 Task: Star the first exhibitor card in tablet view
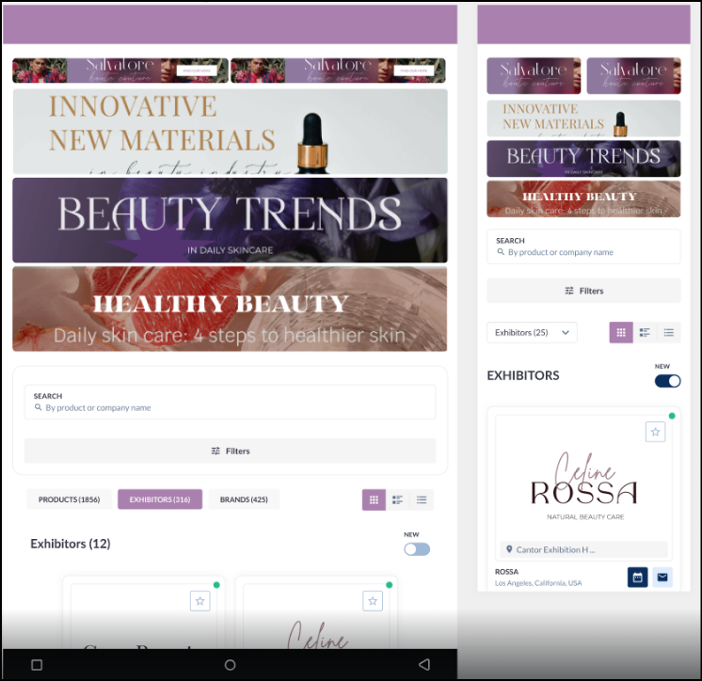click(200, 601)
